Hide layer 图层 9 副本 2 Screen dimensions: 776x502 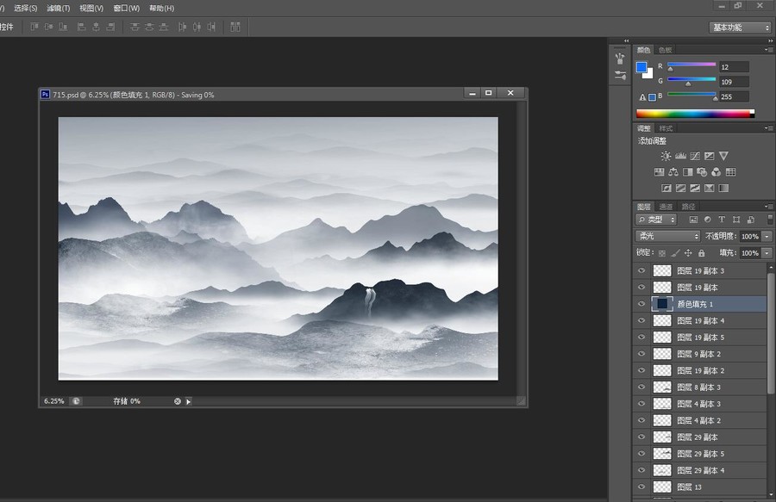click(641, 354)
